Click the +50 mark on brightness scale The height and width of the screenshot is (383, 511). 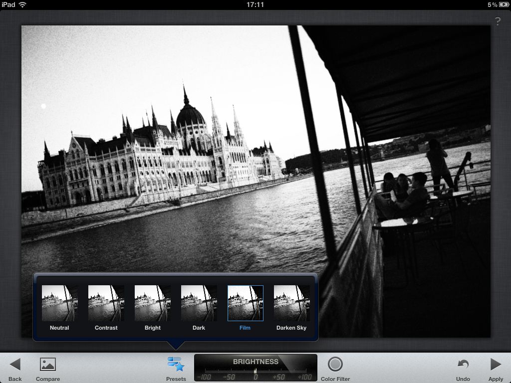pos(279,377)
